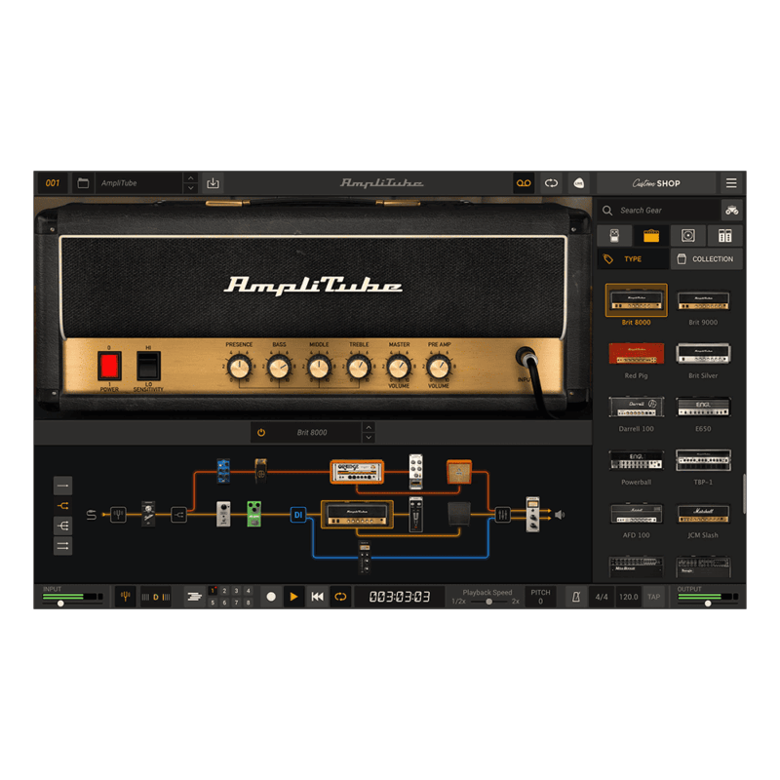Click the magnifier search icon
This screenshot has width=780, height=780.
(607, 211)
